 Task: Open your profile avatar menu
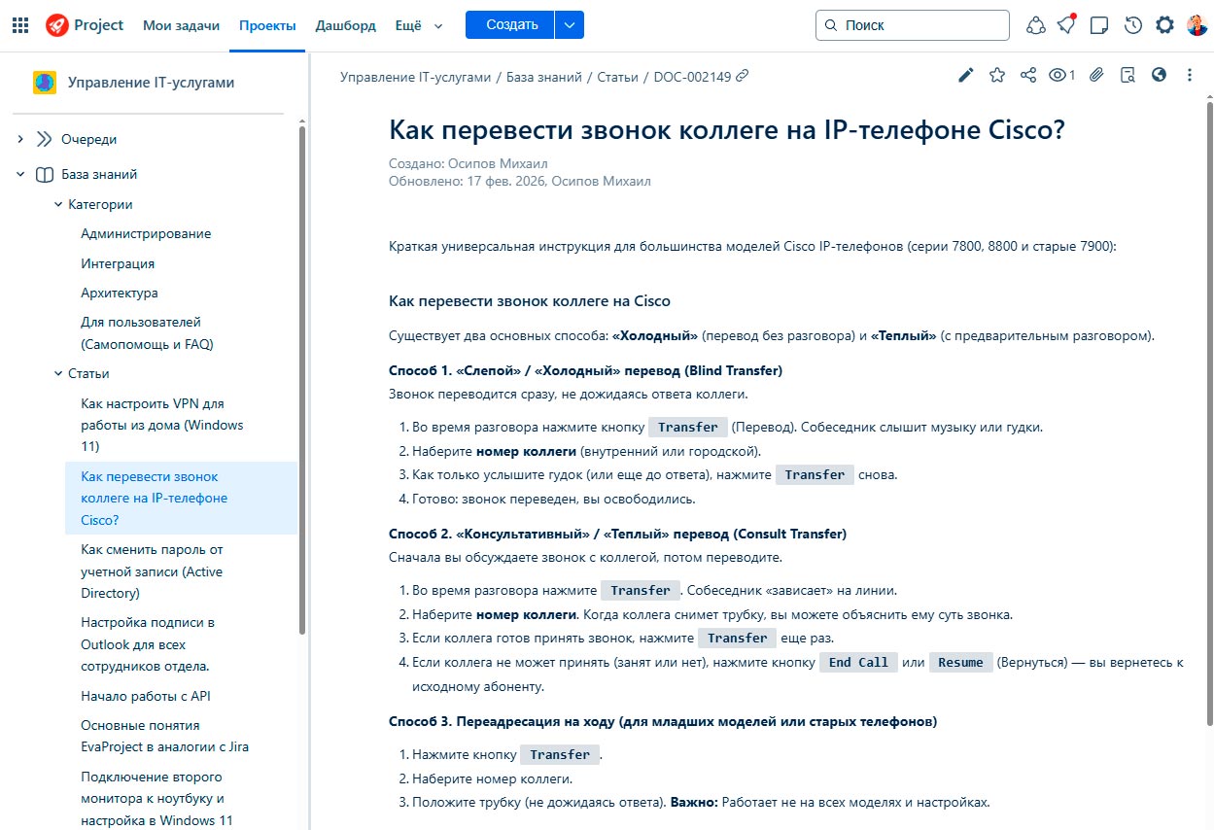1197,25
